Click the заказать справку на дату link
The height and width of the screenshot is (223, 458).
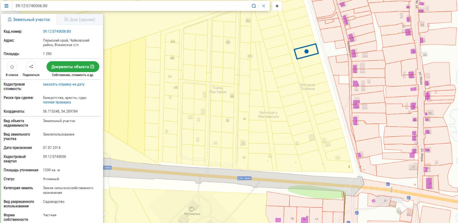(x=64, y=84)
